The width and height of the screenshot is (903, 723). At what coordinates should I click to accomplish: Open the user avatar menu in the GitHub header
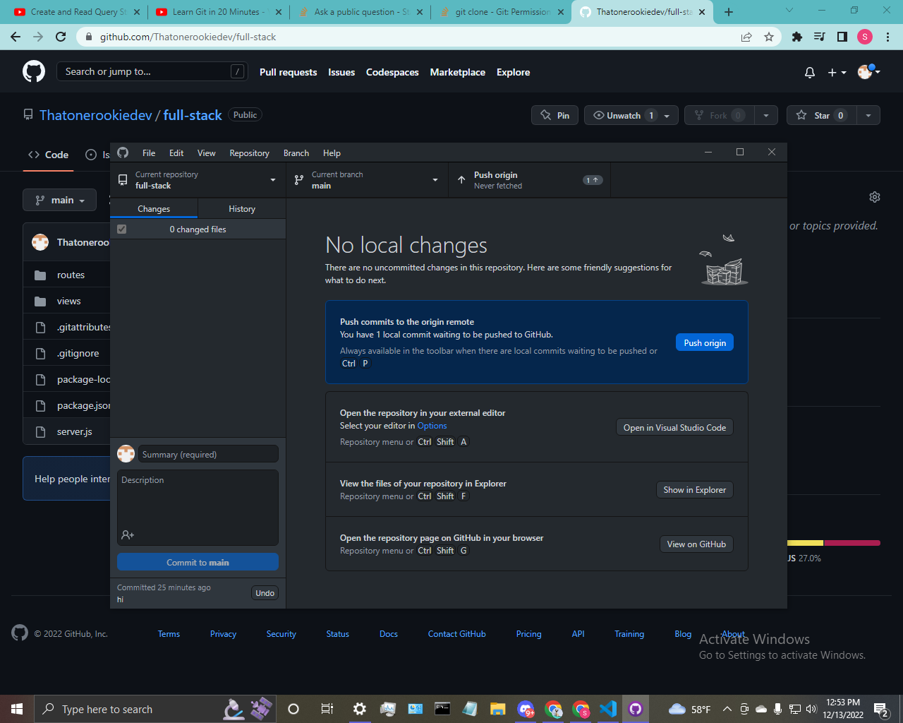tap(869, 71)
